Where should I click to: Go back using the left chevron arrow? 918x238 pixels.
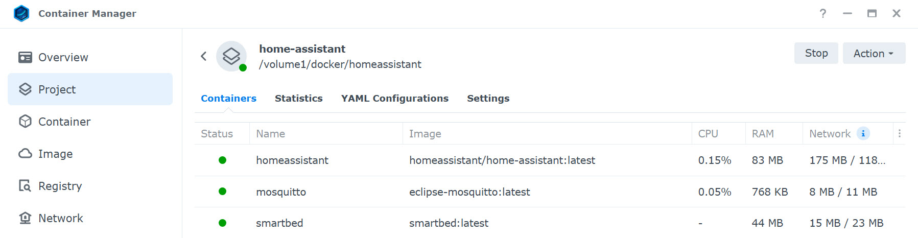(204, 56)
